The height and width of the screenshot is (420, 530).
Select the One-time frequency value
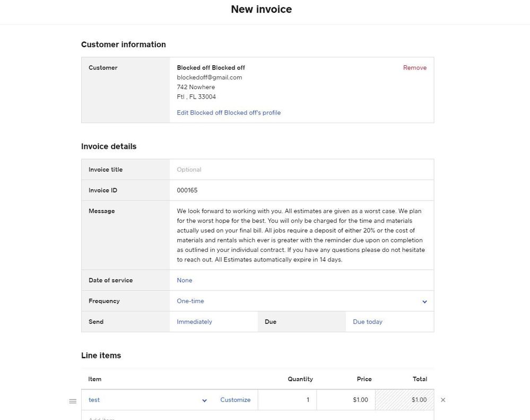(x=190, y=301)
